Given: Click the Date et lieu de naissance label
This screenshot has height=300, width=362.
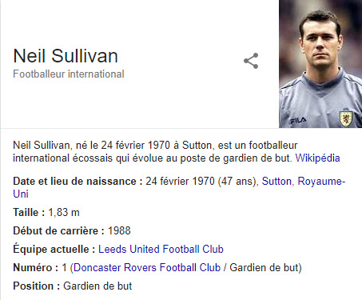Looking at the screenshot, I should click(78, 182).
